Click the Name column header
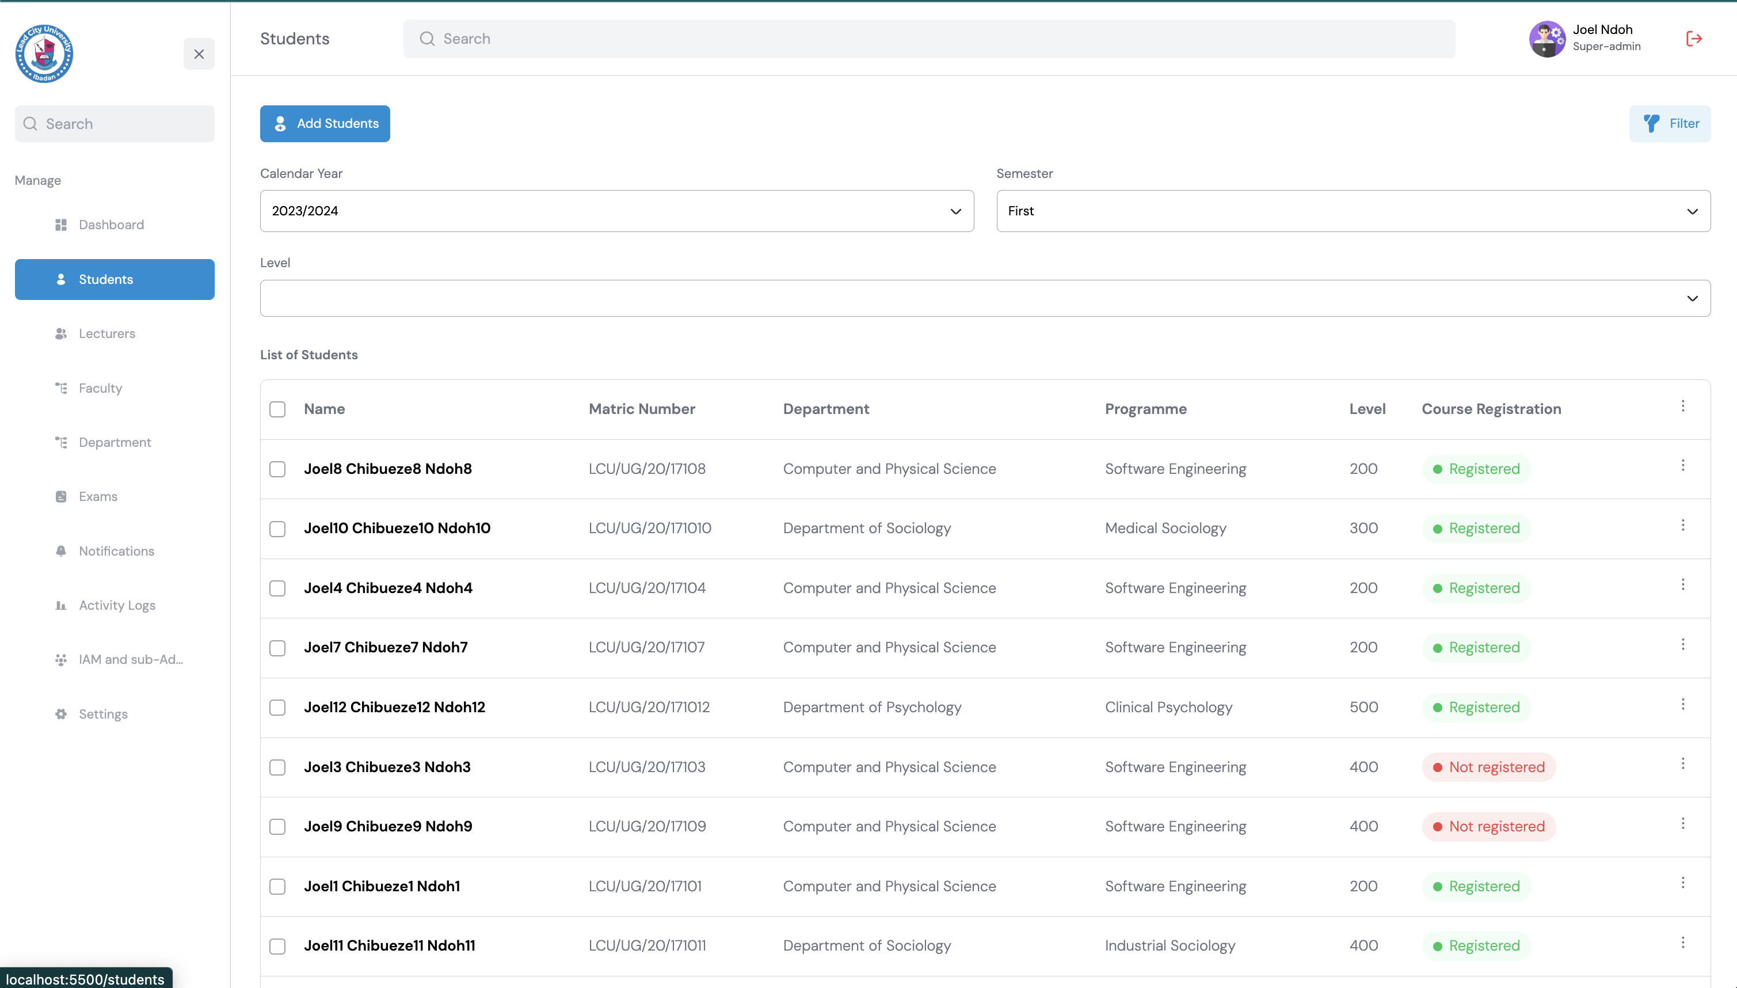 tap(324, 409)
